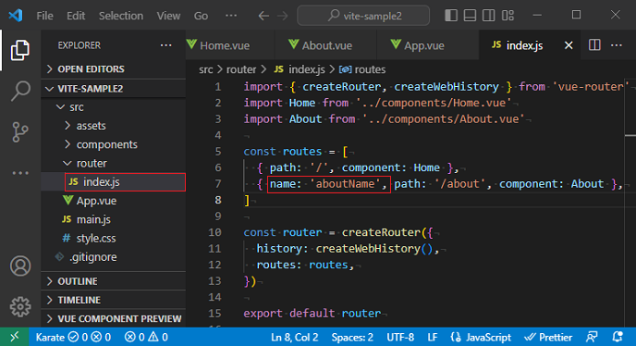Image resolution: width=636 pixels, height=346 pixels.
Task: Open the notifications bell in status bar
Action: (618, 337)
